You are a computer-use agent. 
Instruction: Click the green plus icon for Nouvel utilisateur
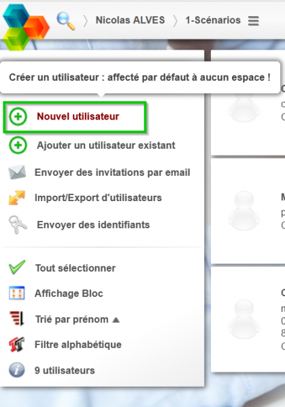pos(18,117)
